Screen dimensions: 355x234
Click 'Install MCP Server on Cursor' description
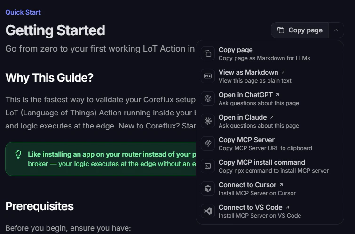coord(257,193)
